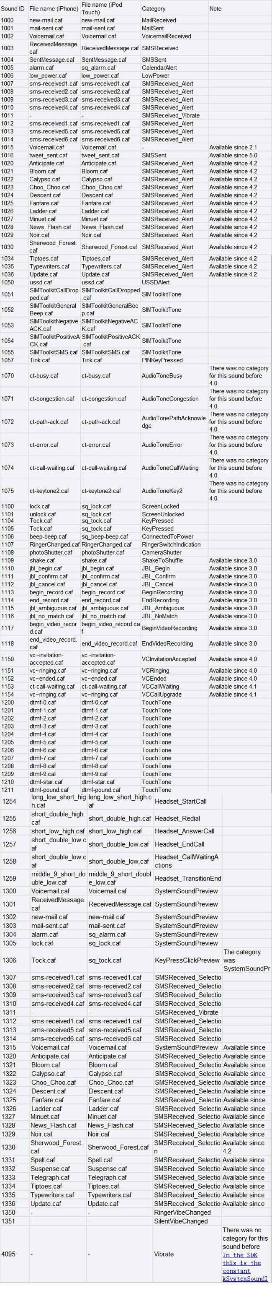
Task: Click the 'SMSReceived_Vibrate' cell in row 1011
Action: 171,115
